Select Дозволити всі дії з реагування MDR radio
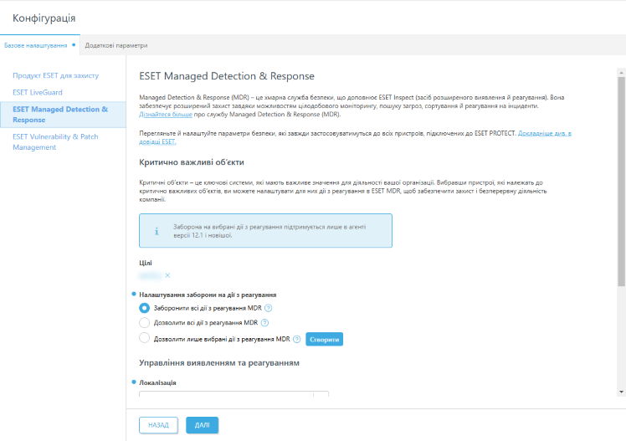This screenshot has width=626, height=441. pos(144,322)
